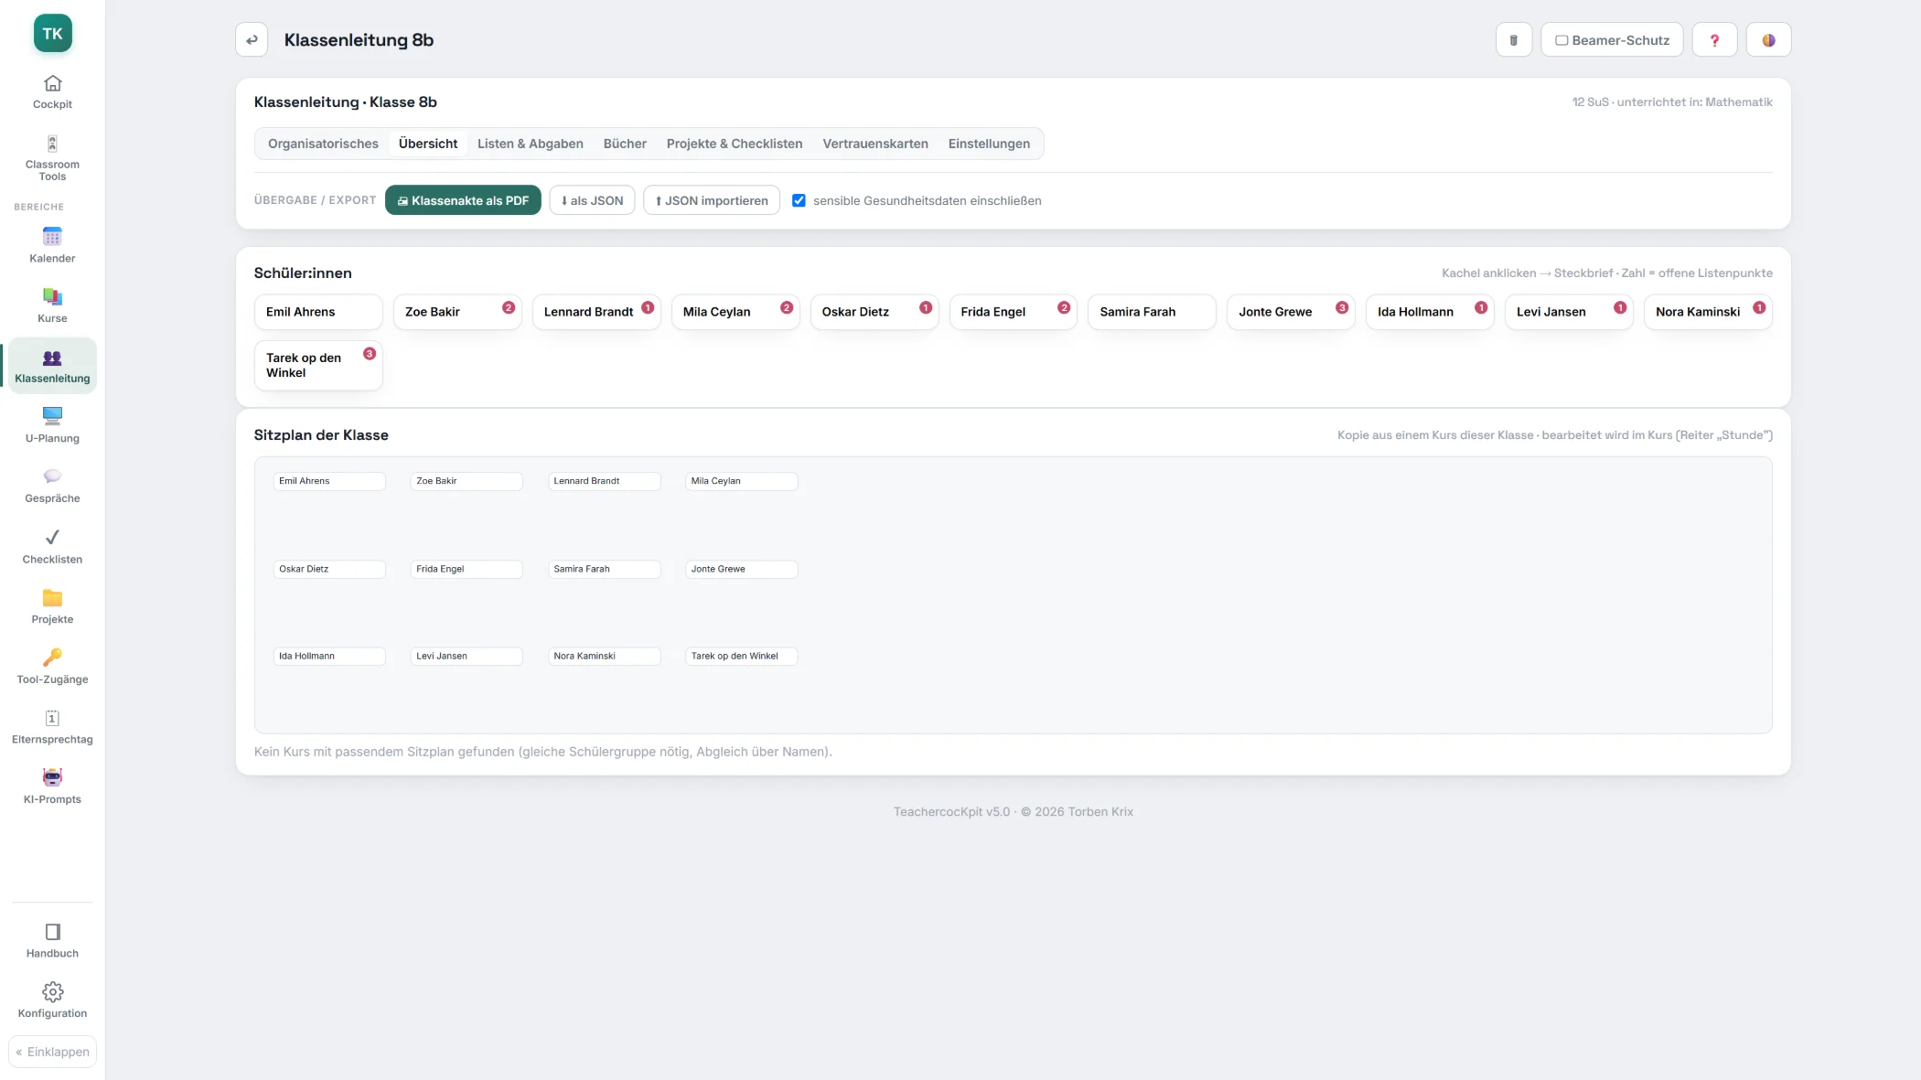Open the Vertrauenskarten tab
Image resolution: width=1921 pixels, height=1080 pixels.
[875, 144]
